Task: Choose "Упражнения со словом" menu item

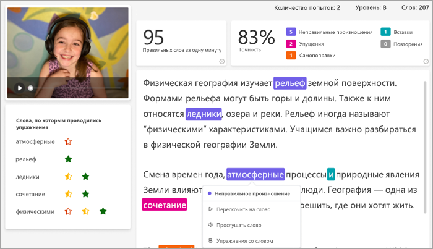Action: (x=252, y=241)
